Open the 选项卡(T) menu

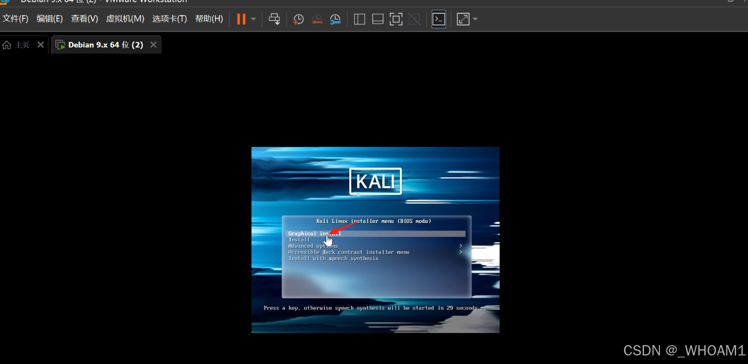pyautogui.click(x=170, y=19)
